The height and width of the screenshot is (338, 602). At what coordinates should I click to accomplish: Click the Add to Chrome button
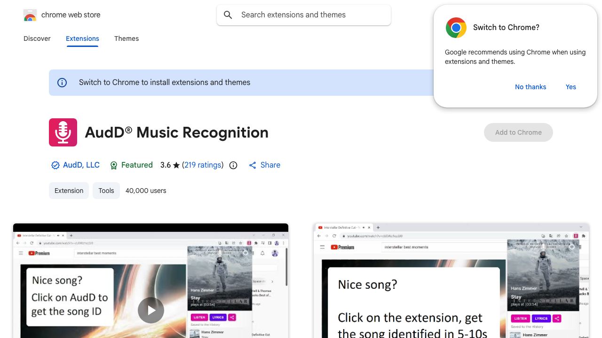click(518, 132)
